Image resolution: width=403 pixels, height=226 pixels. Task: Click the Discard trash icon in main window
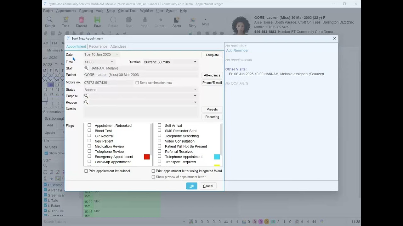82,22
